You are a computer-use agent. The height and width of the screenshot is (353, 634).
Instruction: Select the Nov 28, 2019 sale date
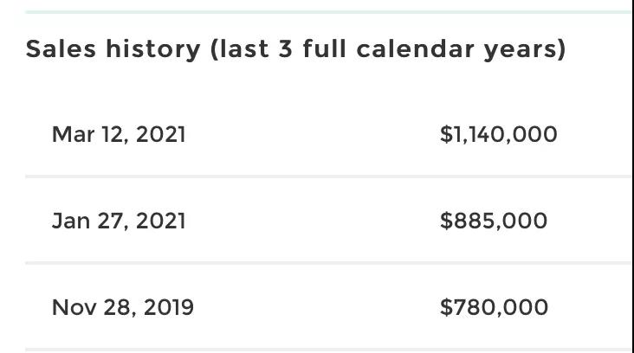click(122, 307)
